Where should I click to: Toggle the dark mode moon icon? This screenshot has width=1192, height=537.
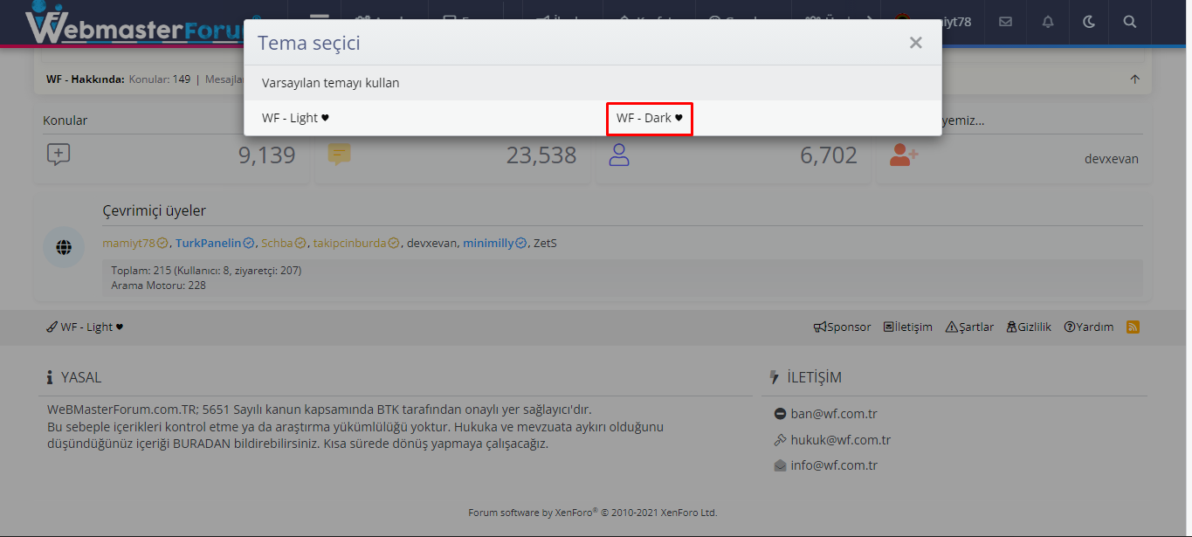[1089, 22]
